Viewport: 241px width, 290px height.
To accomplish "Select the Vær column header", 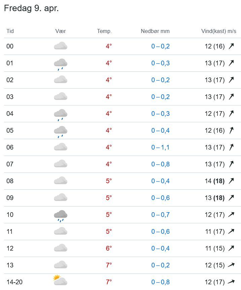I will (x=61, y=31).
